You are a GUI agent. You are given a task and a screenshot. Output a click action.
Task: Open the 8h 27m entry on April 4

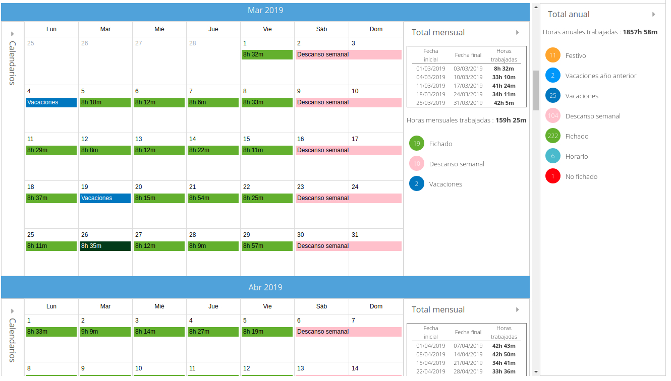tap(213, 332)
